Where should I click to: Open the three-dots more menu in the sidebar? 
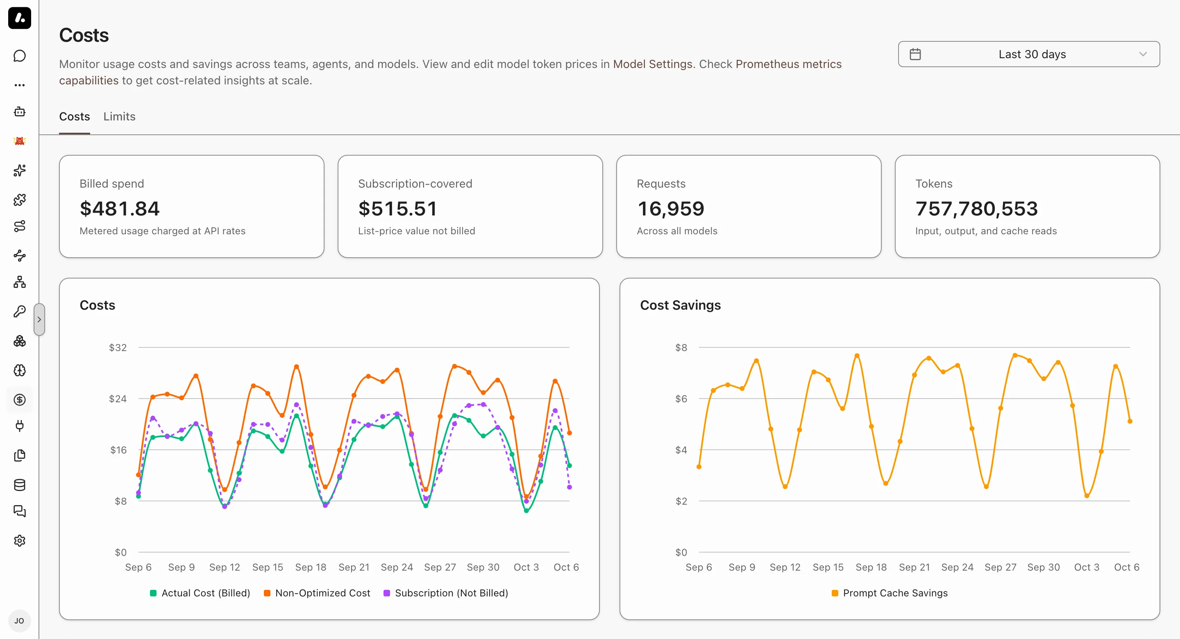coord(19,85)
